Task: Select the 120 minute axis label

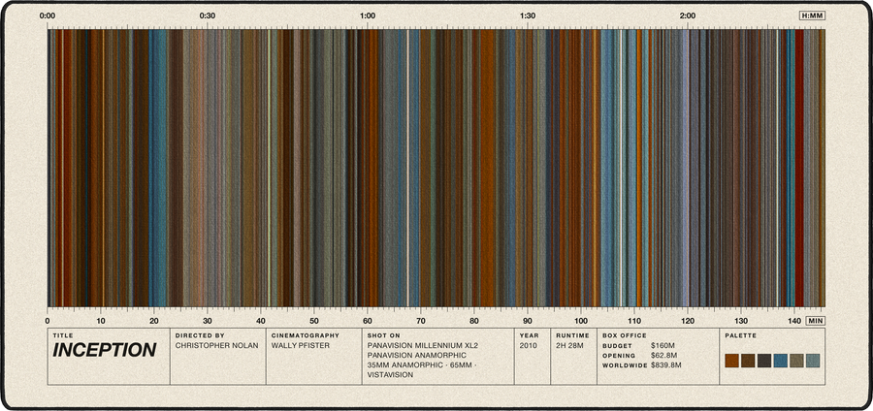Action: (688, 321)
